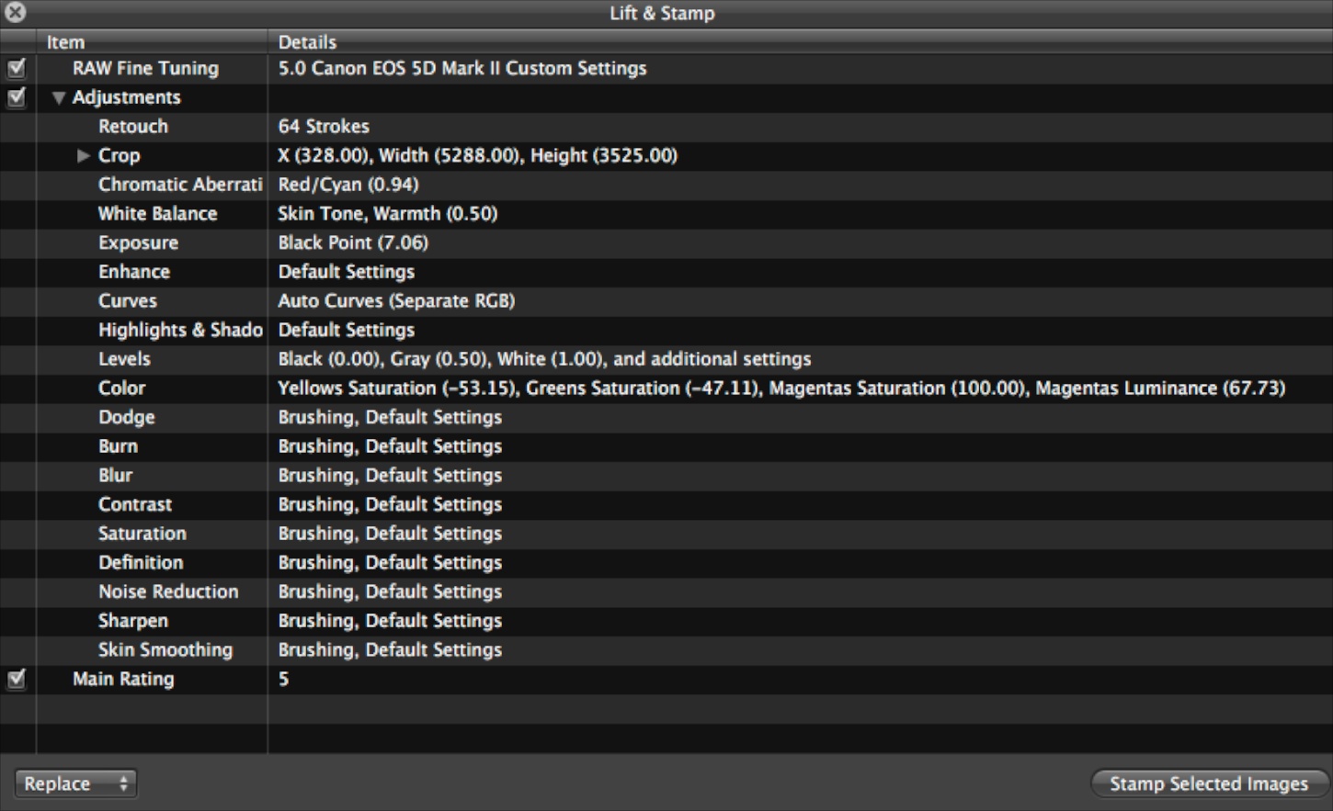Select the Chromatic Aberration row
1333x811 pixels.
coord(180,185)
